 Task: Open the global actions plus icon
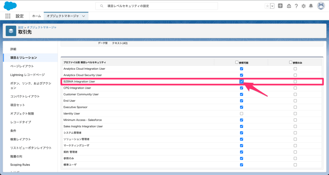pos(280,6)
